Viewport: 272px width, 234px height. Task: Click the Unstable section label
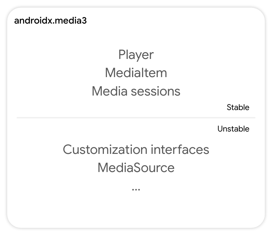point(233,129)
